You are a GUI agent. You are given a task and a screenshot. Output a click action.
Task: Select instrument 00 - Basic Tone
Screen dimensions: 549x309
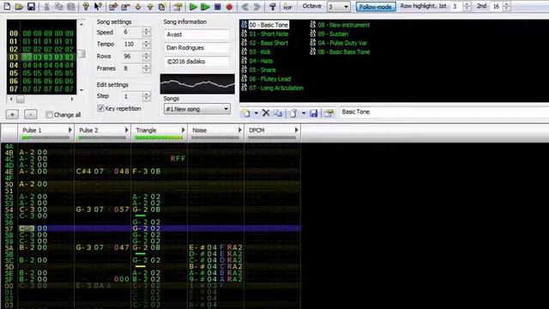[268, 25]
